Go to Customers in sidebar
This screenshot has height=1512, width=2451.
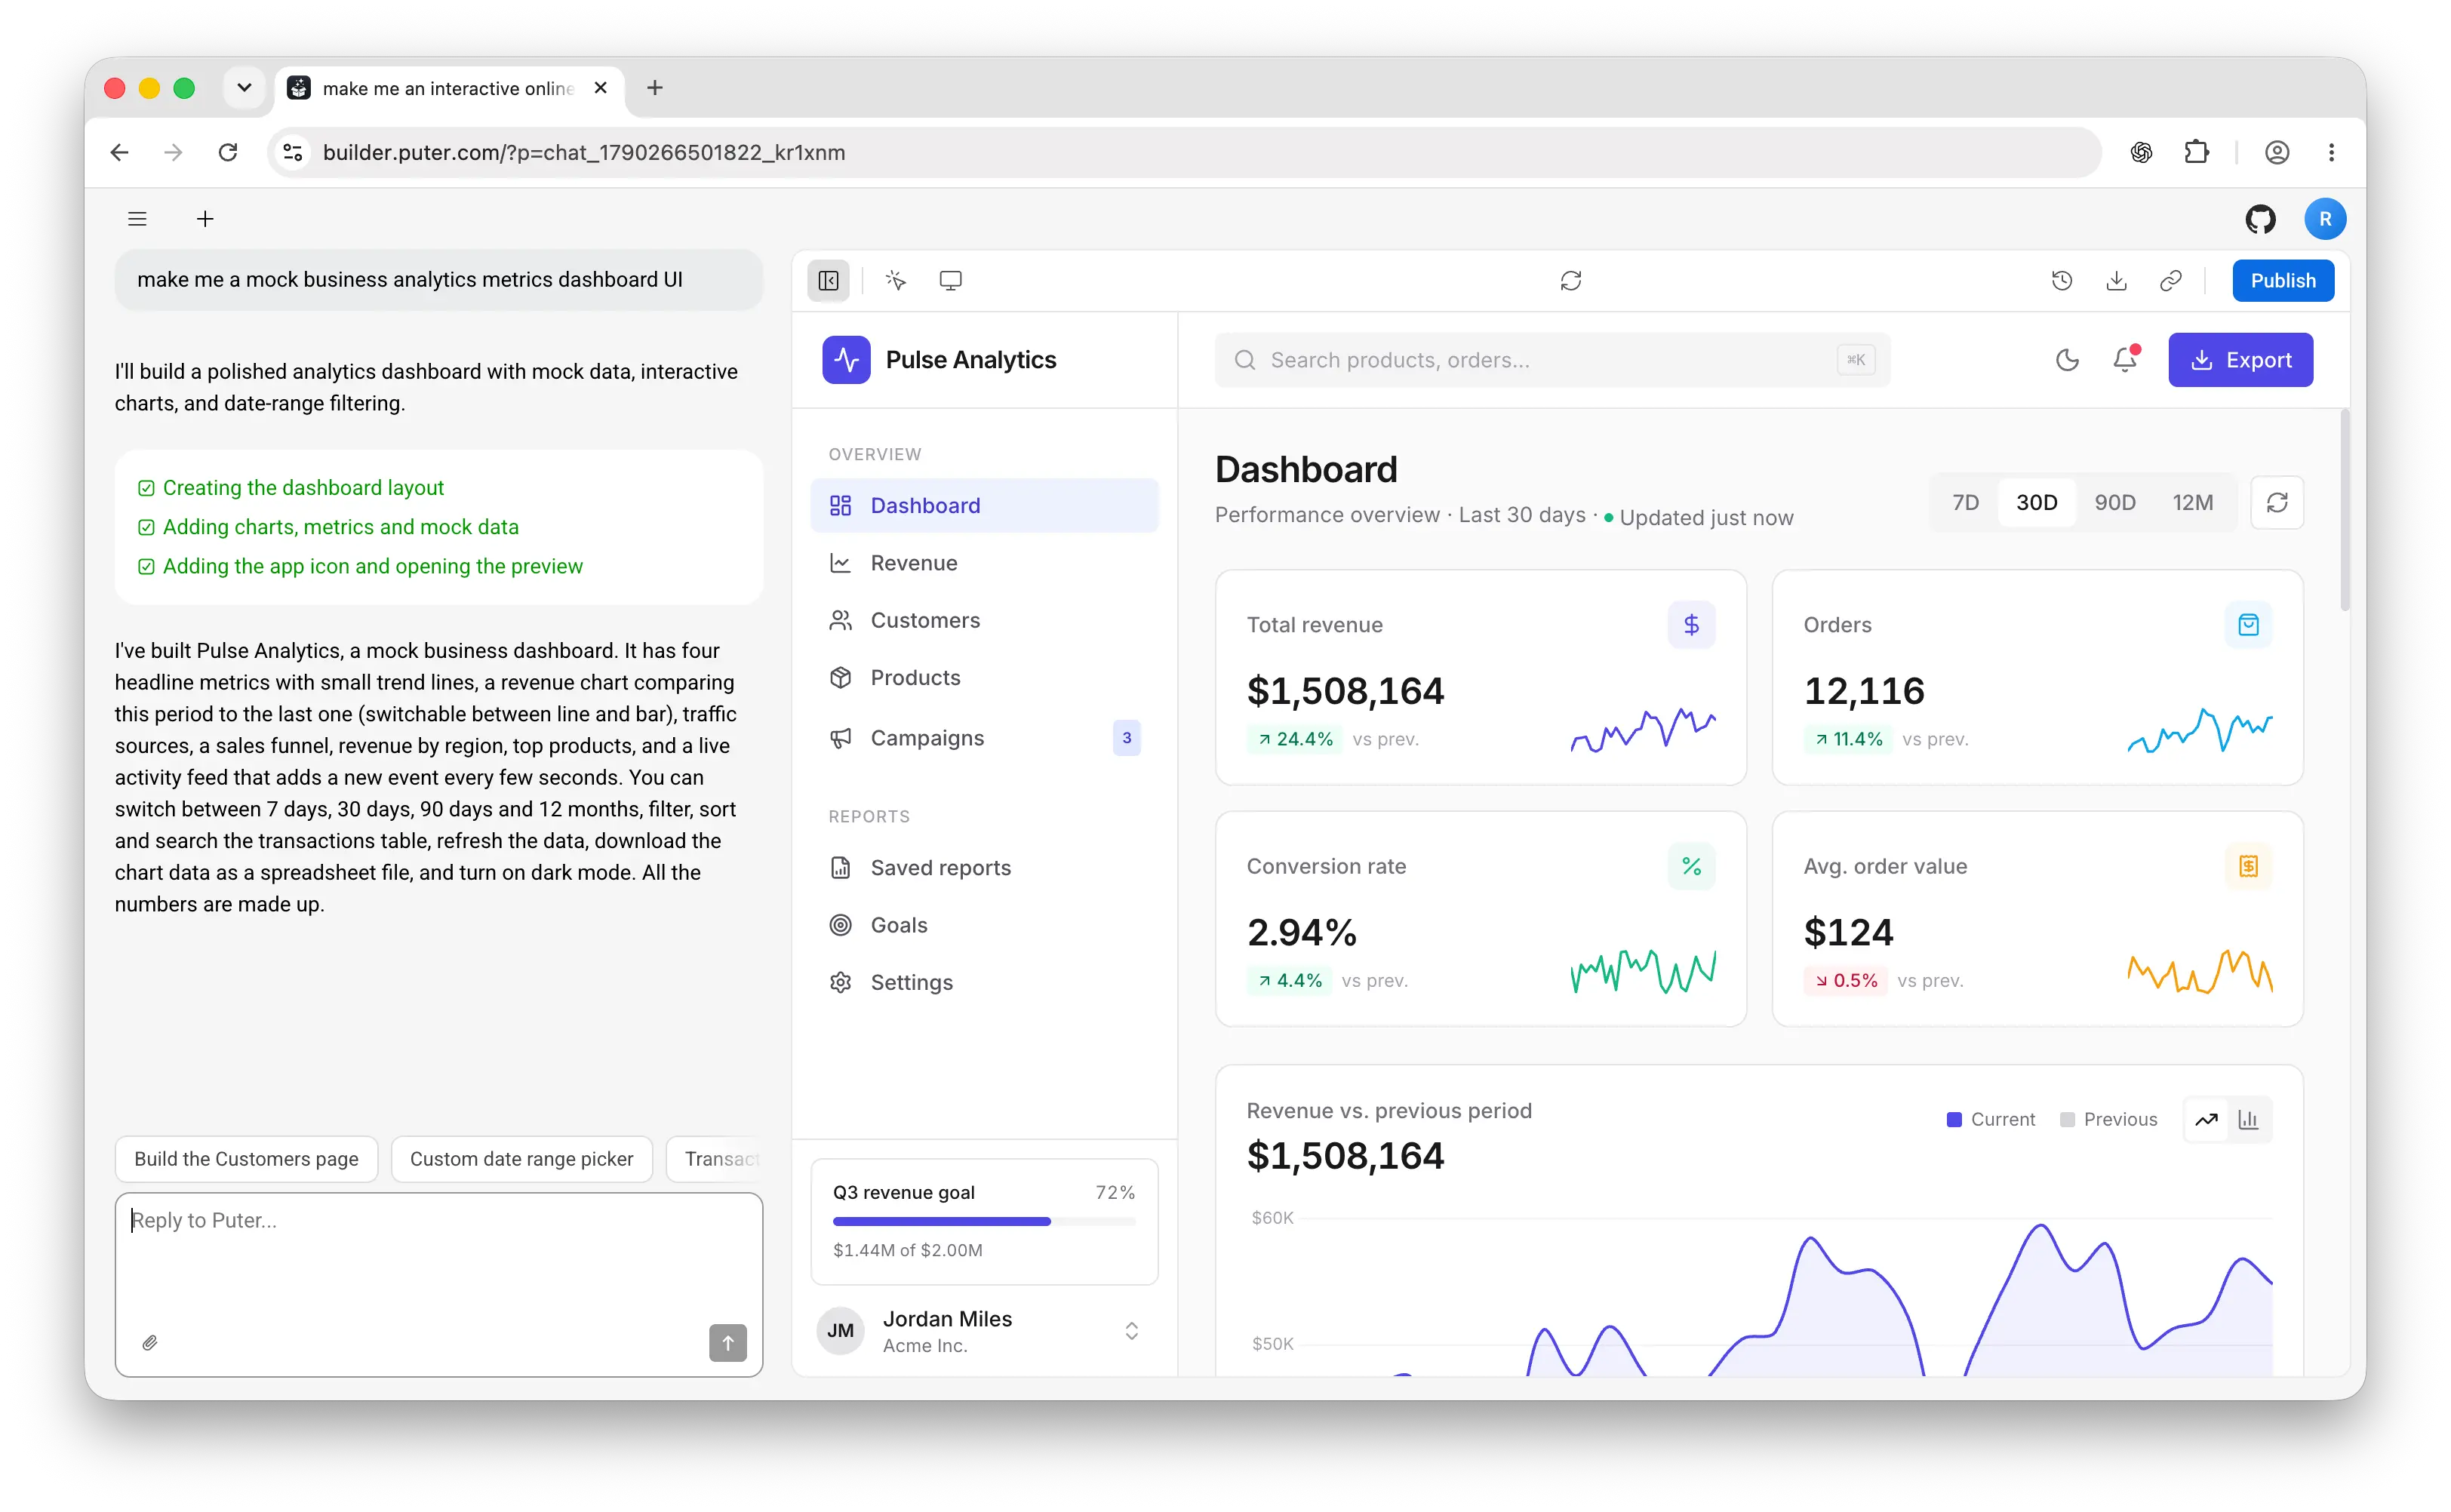click(x=984, y=620)
